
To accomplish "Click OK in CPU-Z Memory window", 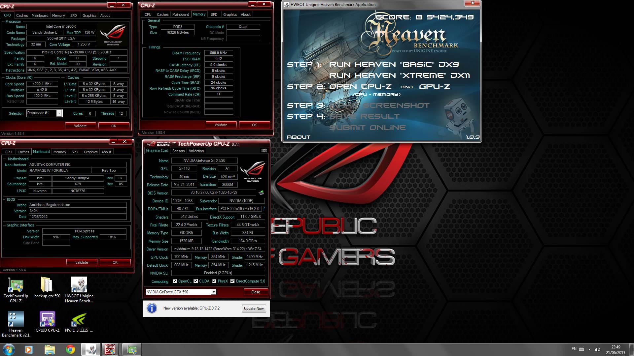I will (254, 125).
